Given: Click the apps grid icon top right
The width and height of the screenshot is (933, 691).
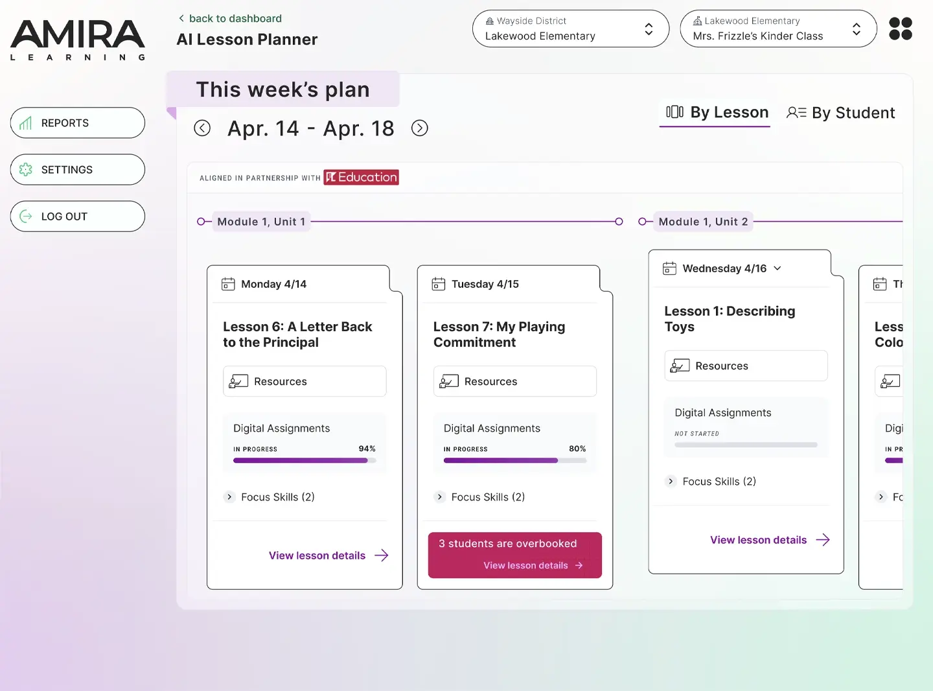Looking at the screenshot, I should point(900,29).
